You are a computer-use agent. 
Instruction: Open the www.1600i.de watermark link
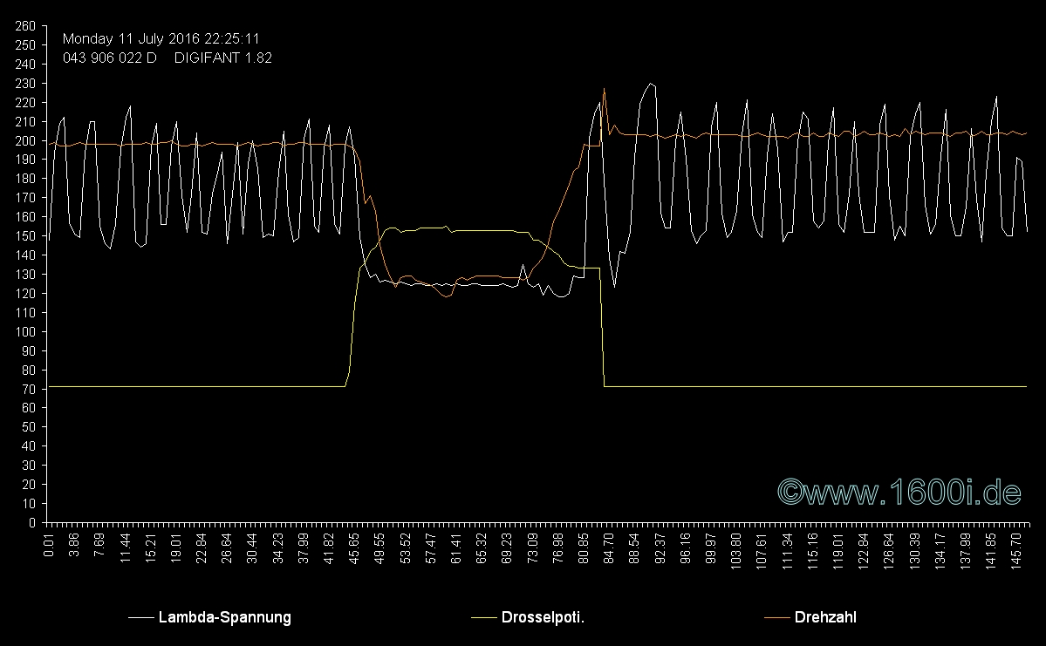[899, 493]
